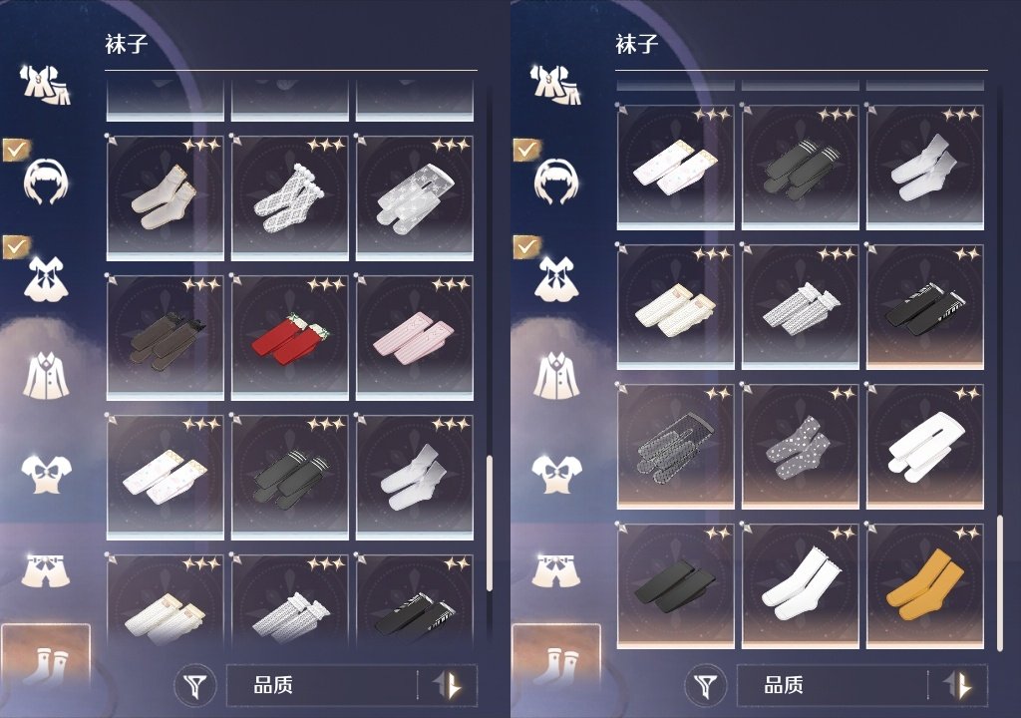Open the dress category icon in left panel

coord(46,278)
